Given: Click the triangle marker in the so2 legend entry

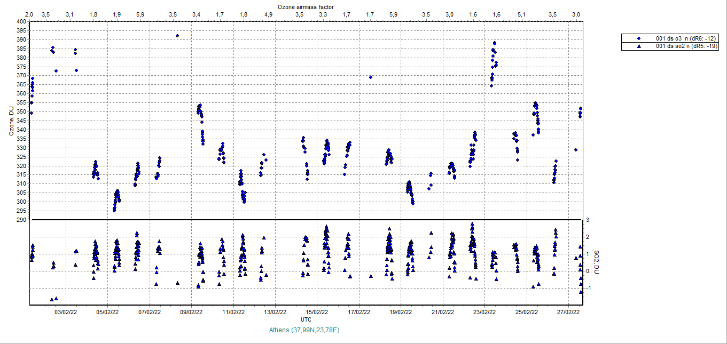Looking at the screenshot, I should [638, 46].
